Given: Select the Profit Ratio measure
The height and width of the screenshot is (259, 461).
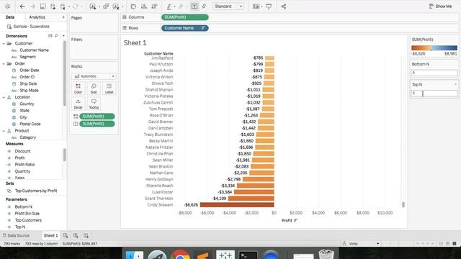Looking at the screenshot, I should tap(24, 165).
